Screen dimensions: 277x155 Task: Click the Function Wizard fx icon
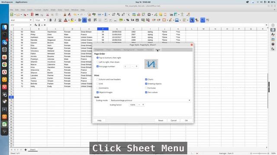[36, 25]
